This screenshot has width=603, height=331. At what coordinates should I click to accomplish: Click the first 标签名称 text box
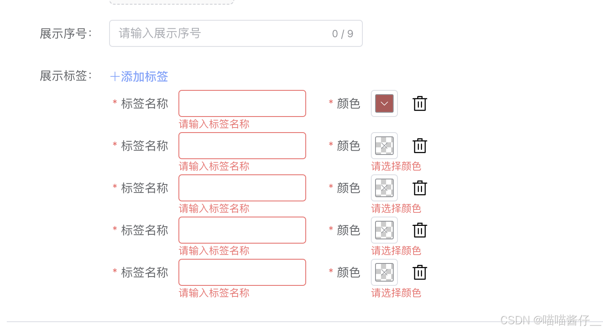242,103
